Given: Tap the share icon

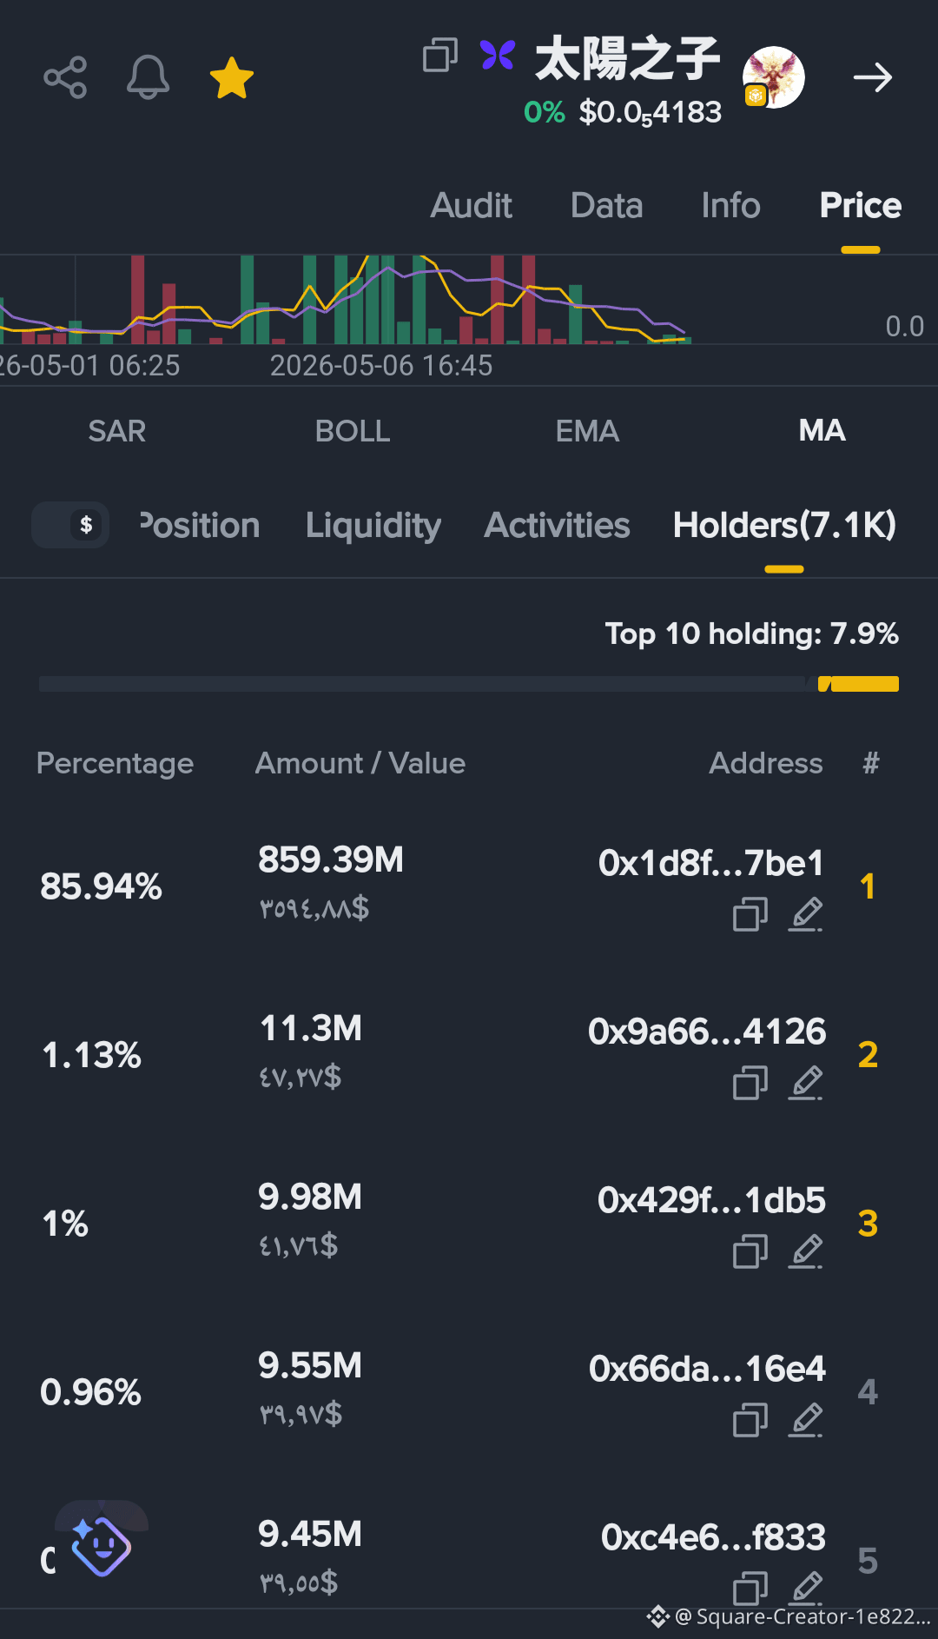Looking at the screenshot, I should point(65,77).
